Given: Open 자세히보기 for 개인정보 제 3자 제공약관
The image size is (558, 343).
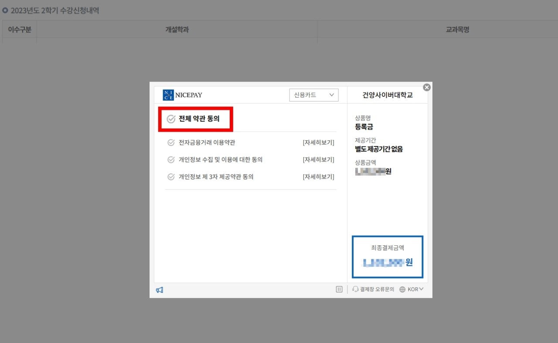Looking at the screenshot, I should coord(318,177).
